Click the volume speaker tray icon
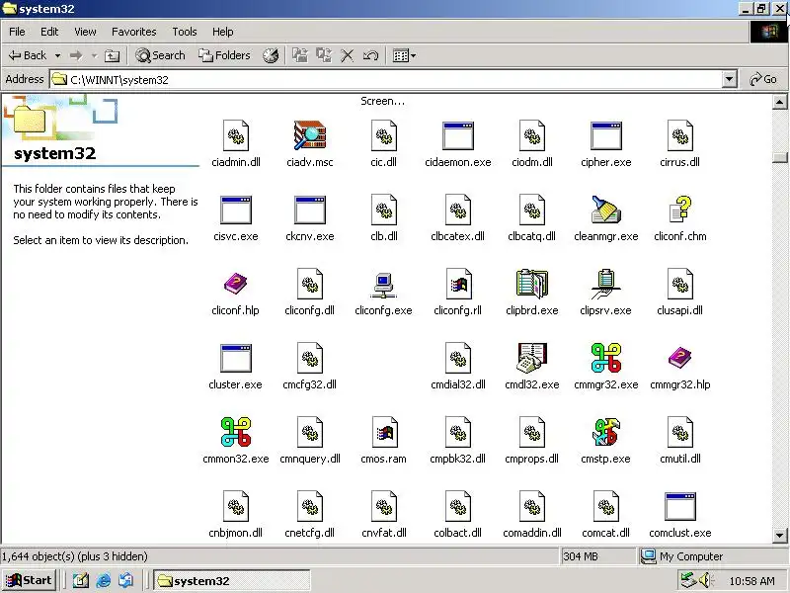 pos(705,580)
